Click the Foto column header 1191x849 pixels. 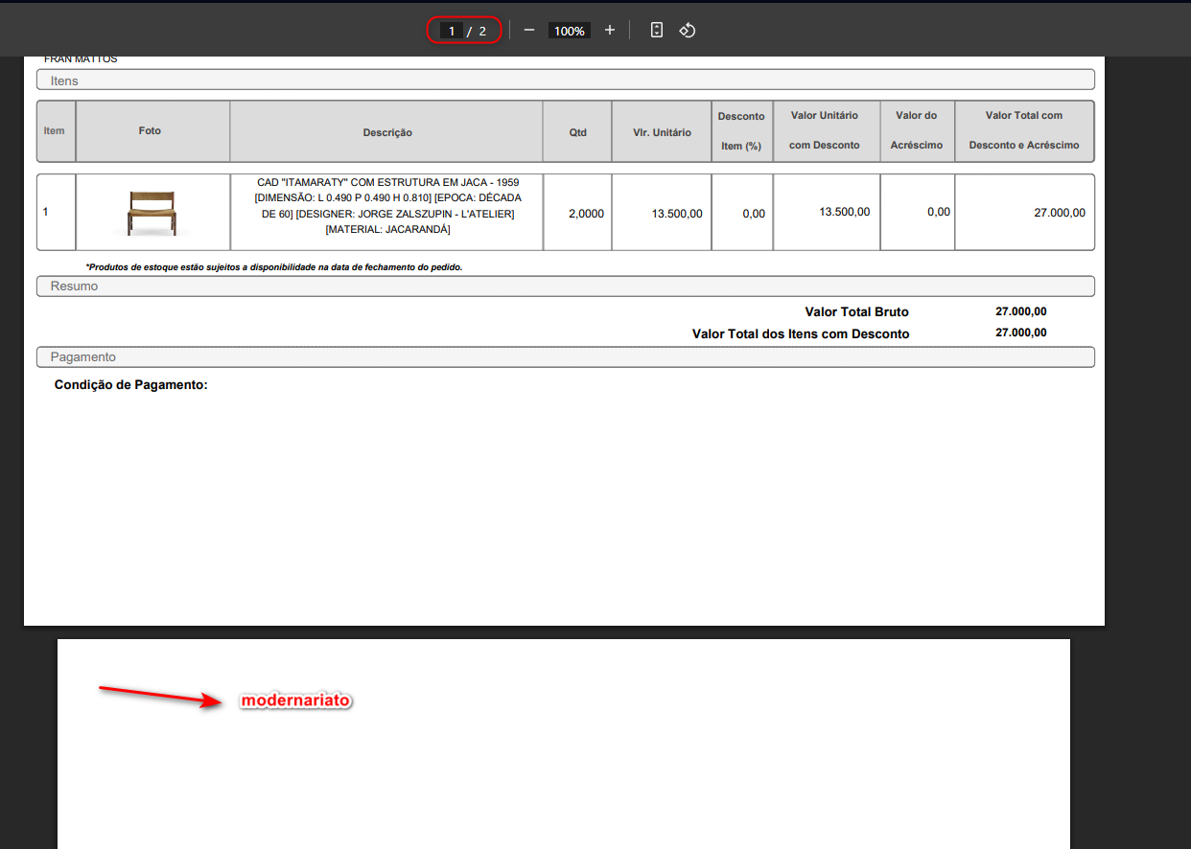click(x=150, y=130)
